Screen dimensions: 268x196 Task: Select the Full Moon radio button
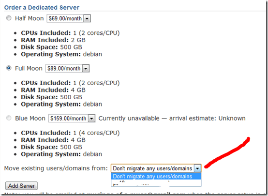tap(9, 68)
